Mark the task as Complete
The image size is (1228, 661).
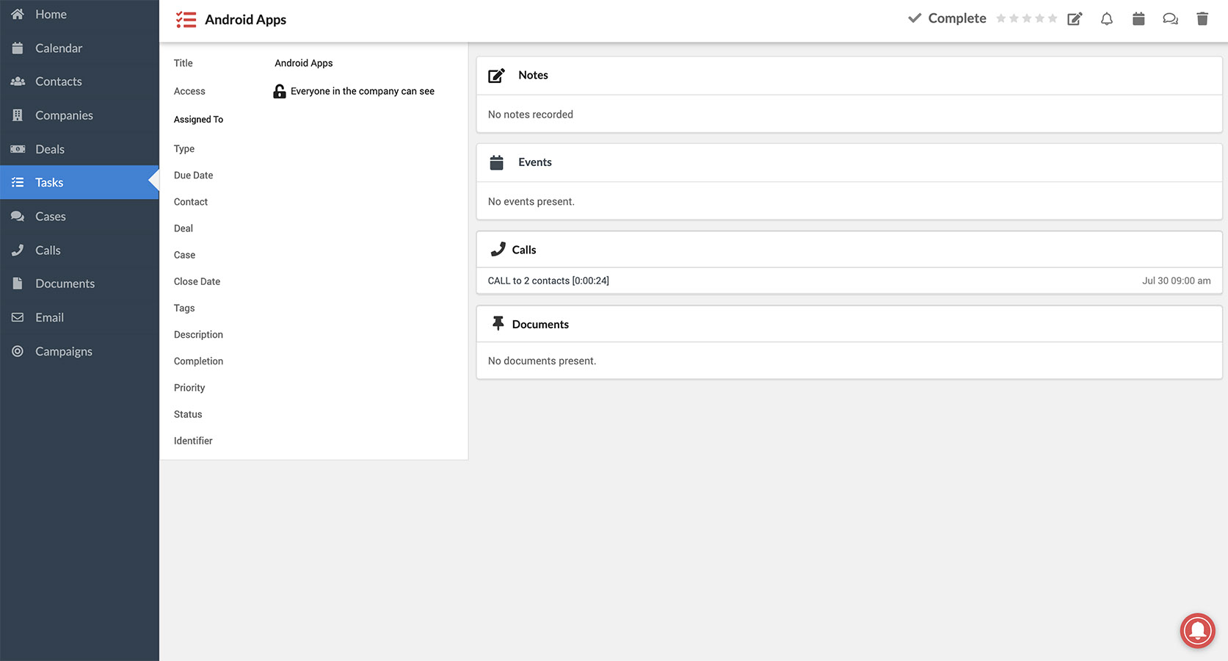click(947, 18)
